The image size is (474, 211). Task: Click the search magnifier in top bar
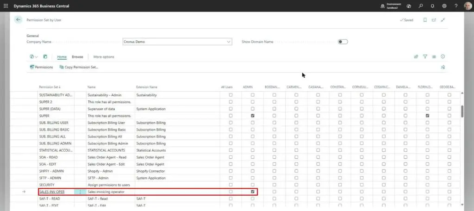(420, 6)
